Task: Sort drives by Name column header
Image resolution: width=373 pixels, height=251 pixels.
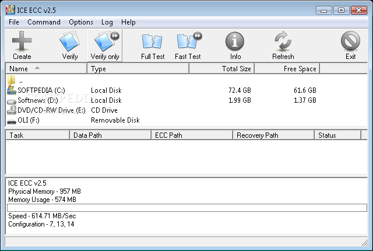Action: click(46, 68)
